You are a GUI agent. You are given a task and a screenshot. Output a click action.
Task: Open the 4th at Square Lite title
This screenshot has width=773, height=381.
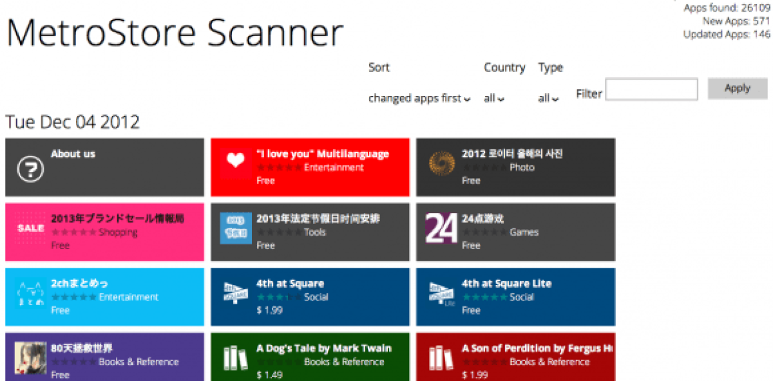(506, 283)
